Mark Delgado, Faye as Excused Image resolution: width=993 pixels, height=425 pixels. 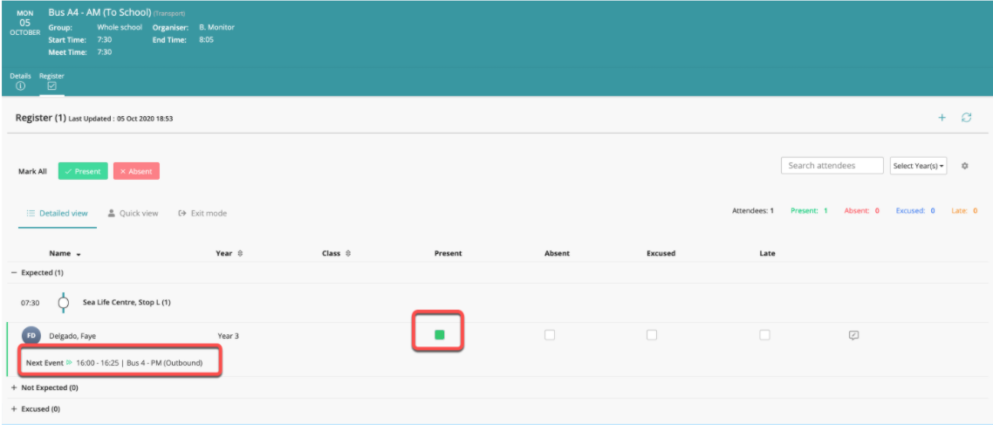click(652, 335)
